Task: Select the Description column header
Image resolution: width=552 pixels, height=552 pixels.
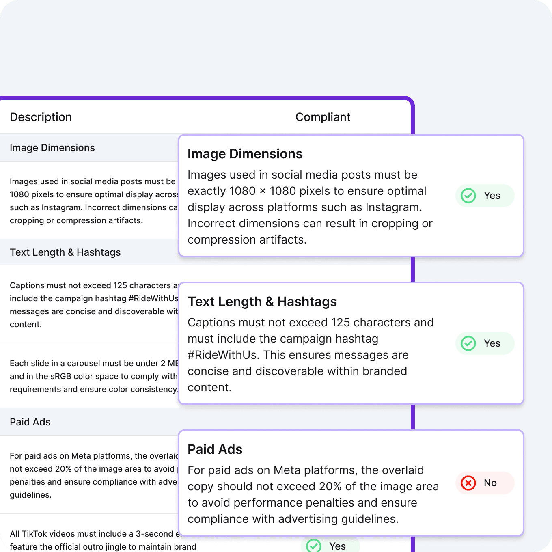Action: (41, 117)
